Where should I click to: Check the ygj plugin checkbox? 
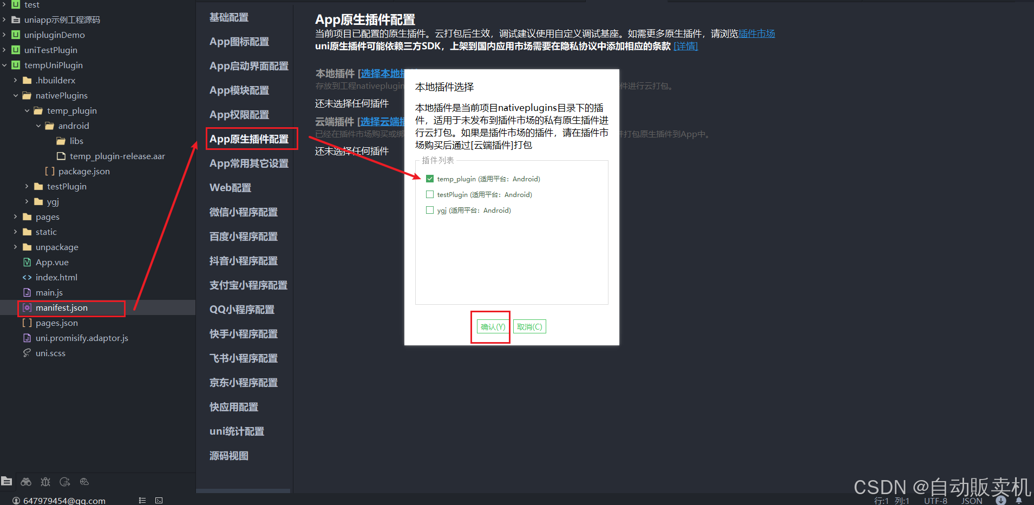pos(429,210)
